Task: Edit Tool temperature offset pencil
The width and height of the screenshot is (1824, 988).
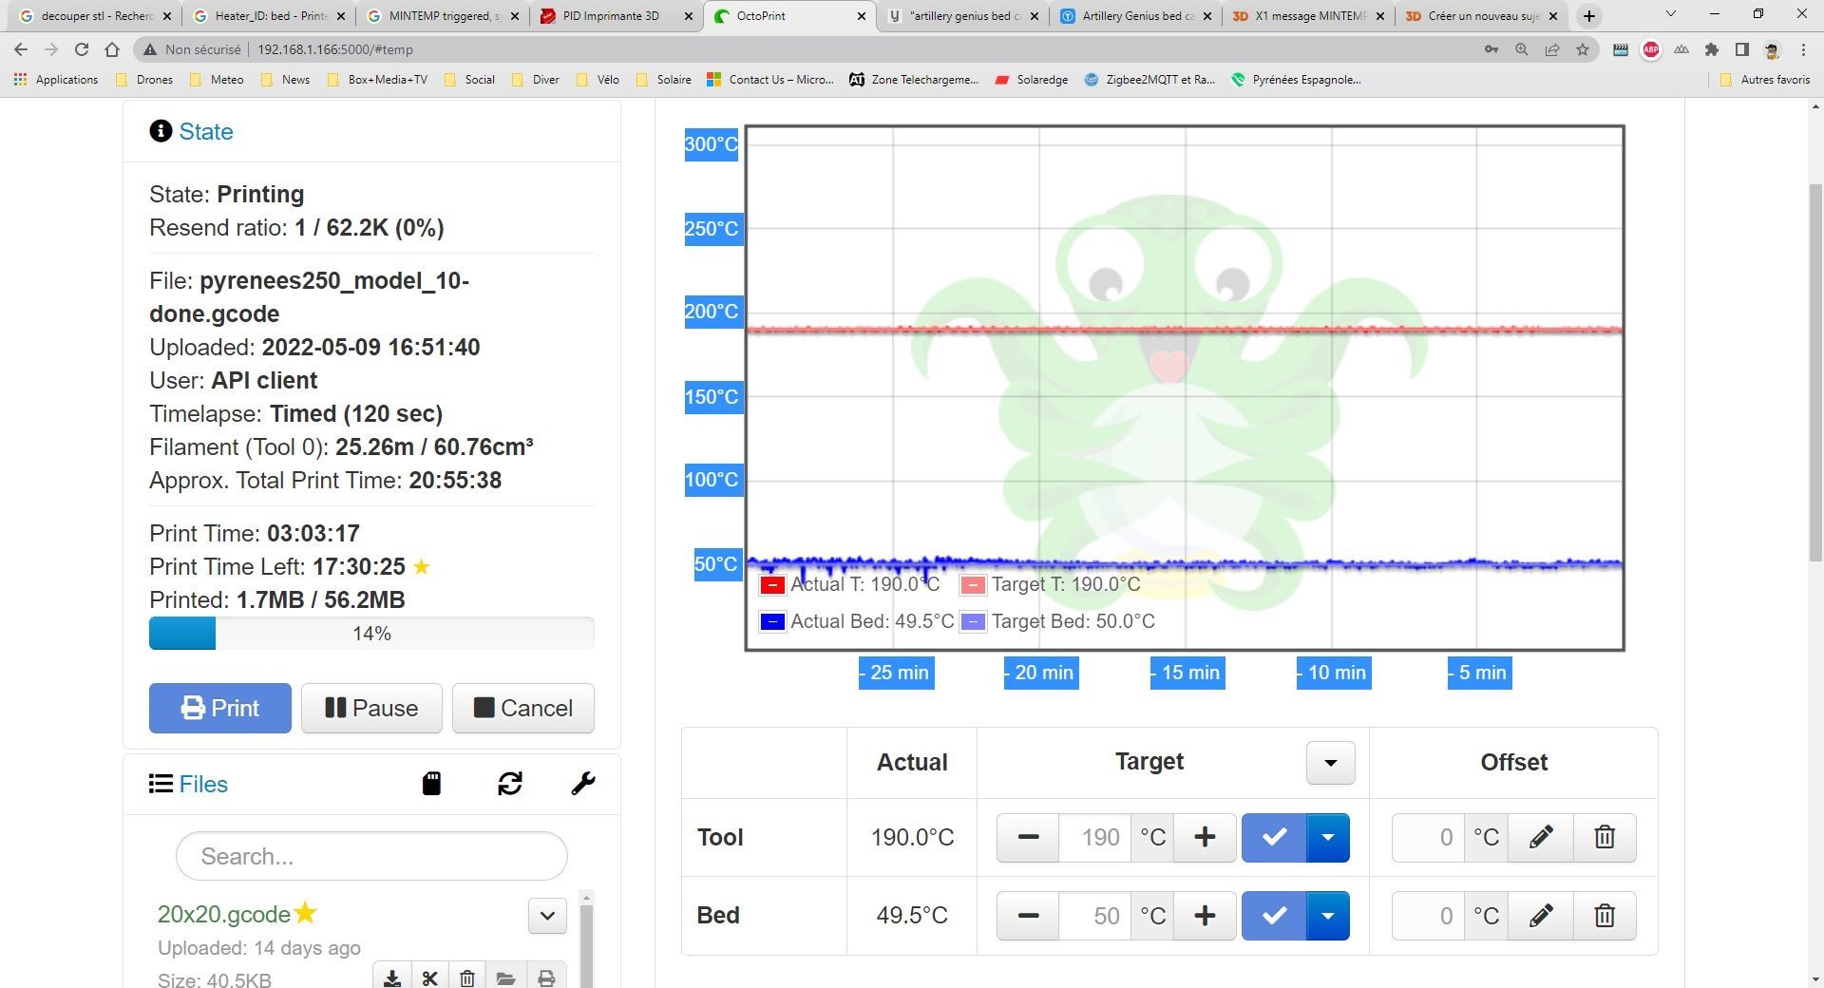Action: 1541,837
